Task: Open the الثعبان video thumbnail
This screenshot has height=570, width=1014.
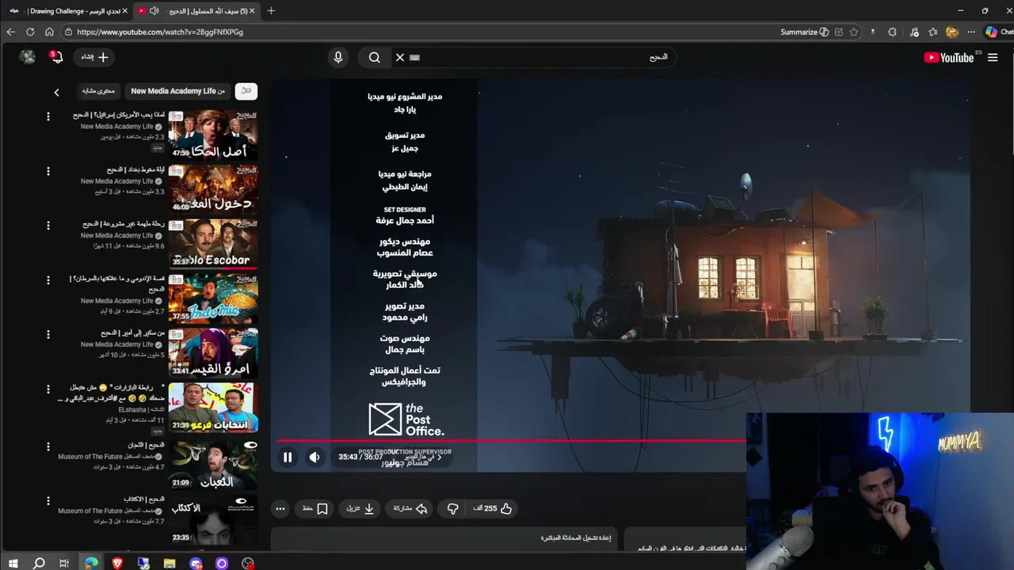Action: pos(212,464)
